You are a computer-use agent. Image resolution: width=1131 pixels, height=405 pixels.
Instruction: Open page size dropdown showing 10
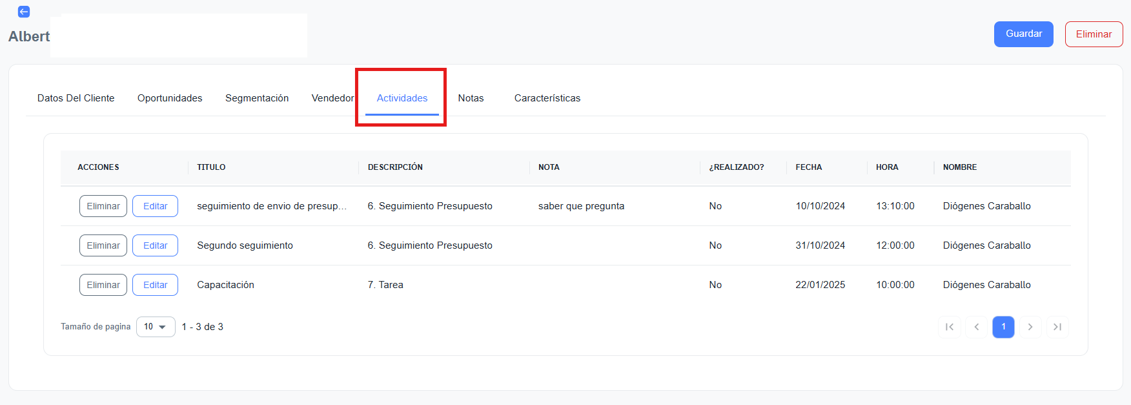tap(156, 327)
